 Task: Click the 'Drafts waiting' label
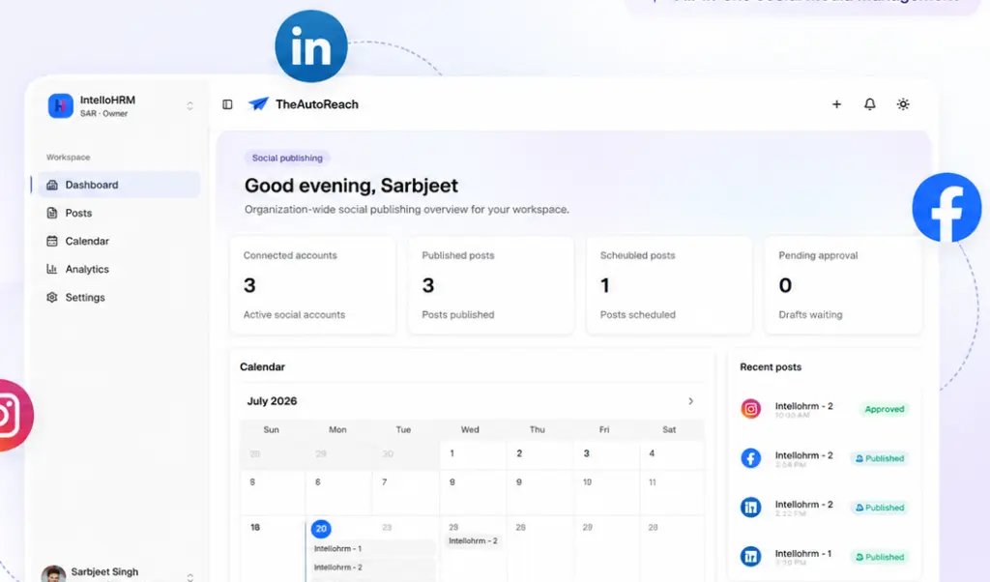(810, 314)
